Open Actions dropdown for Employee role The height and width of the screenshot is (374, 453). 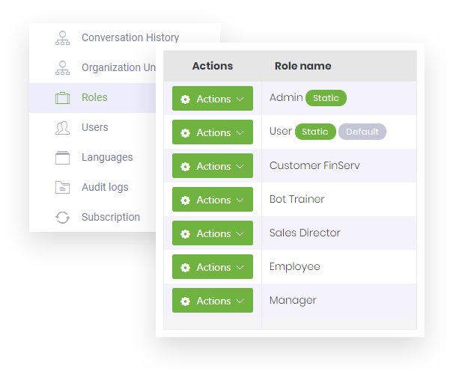click(213, 267)
